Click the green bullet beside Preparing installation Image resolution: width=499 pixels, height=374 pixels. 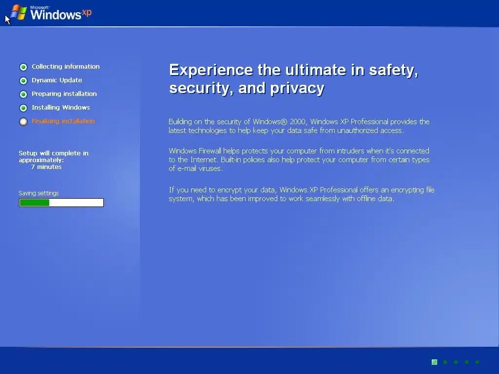pos(23,94)
